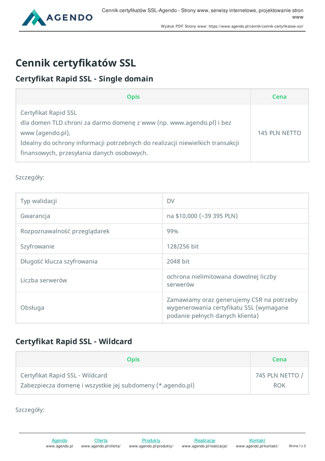Select the "Typ walidacji" table row label
325x461 pixels.
39,201
